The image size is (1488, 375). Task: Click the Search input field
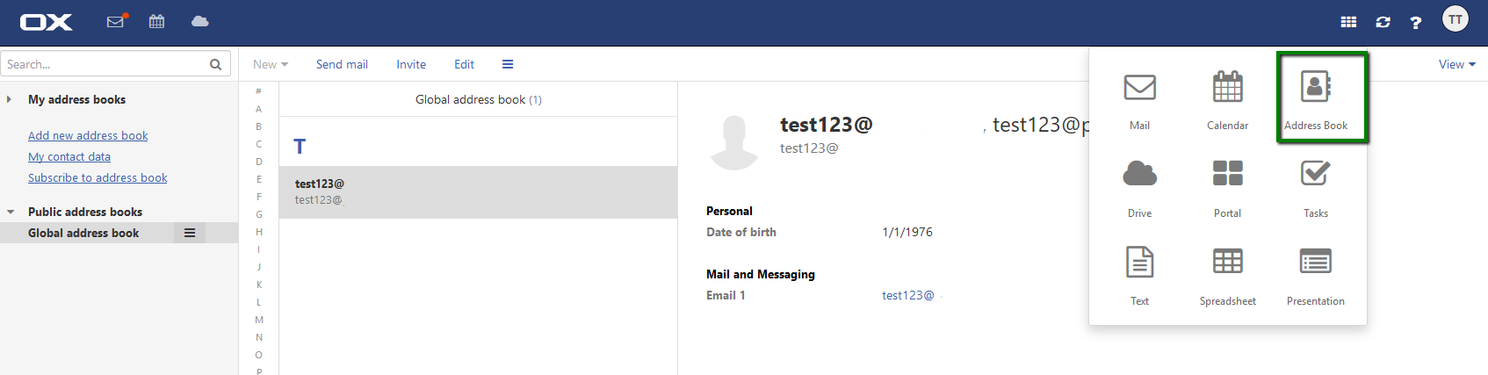pyautogui.click(x=104, y=64)
